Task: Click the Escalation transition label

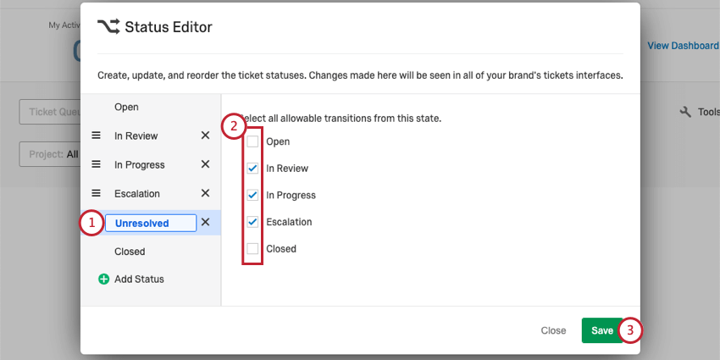Action: (289, 222)
